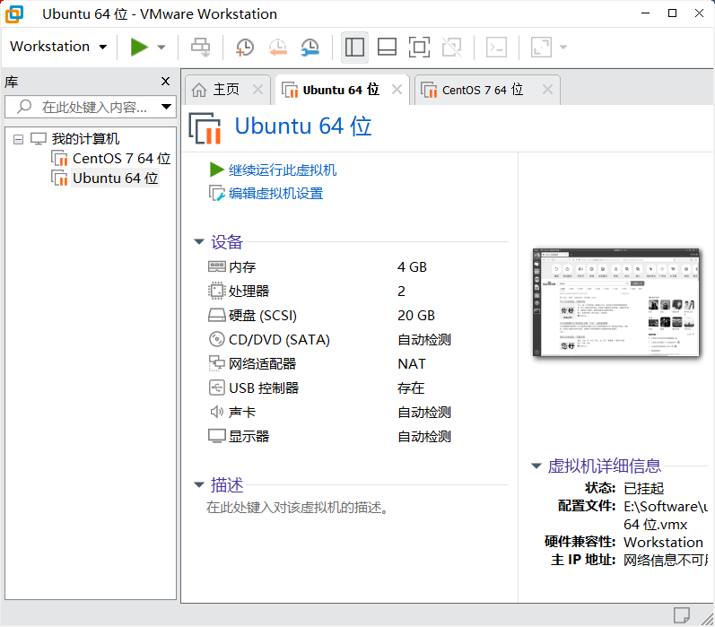Click the processor icon
The height and width of the screenshot is (627, 715).
click(x=216, y=291)
